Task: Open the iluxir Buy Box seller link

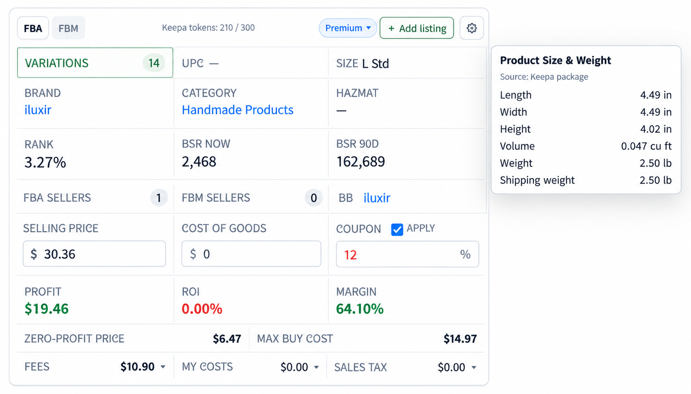Action: pos(377,198)
